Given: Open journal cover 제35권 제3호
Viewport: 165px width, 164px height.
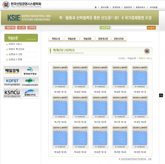Looking at the screenshot, I should (140, 137).
